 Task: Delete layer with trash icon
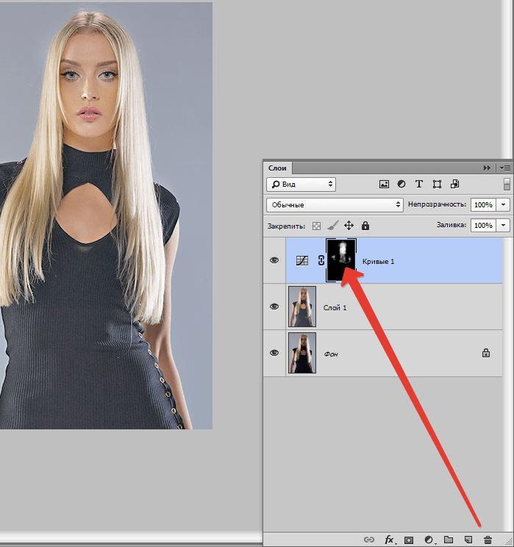point(488,540)
